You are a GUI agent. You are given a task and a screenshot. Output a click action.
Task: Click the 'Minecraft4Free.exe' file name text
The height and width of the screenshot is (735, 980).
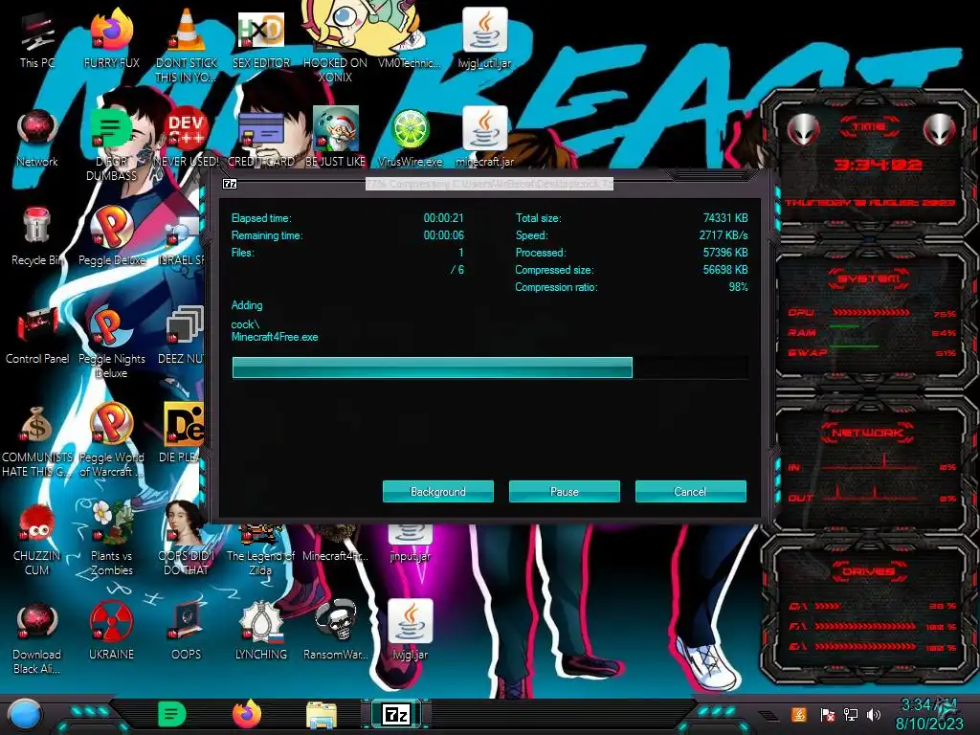tap(275, 337)
